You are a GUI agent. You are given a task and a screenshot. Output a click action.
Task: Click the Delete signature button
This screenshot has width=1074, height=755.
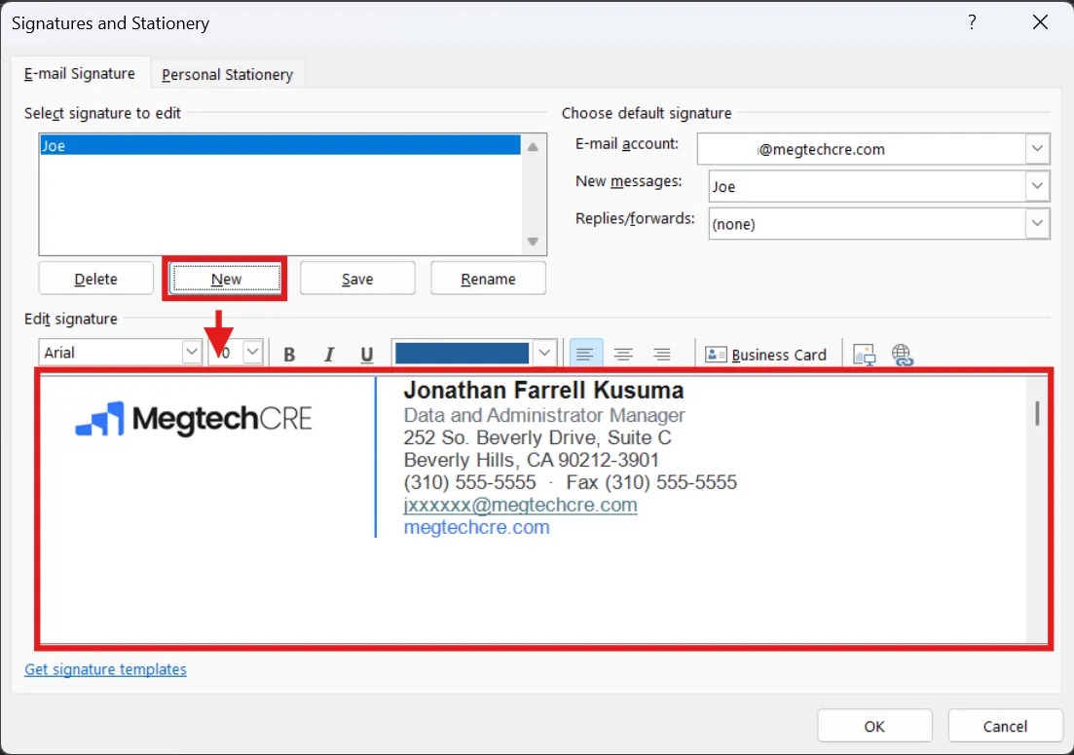pyautogui.click(x=95, y=279)
